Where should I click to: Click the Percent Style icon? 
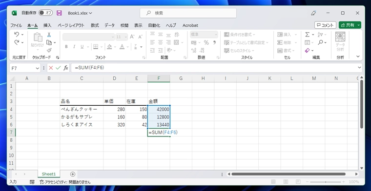coord(206,42)
